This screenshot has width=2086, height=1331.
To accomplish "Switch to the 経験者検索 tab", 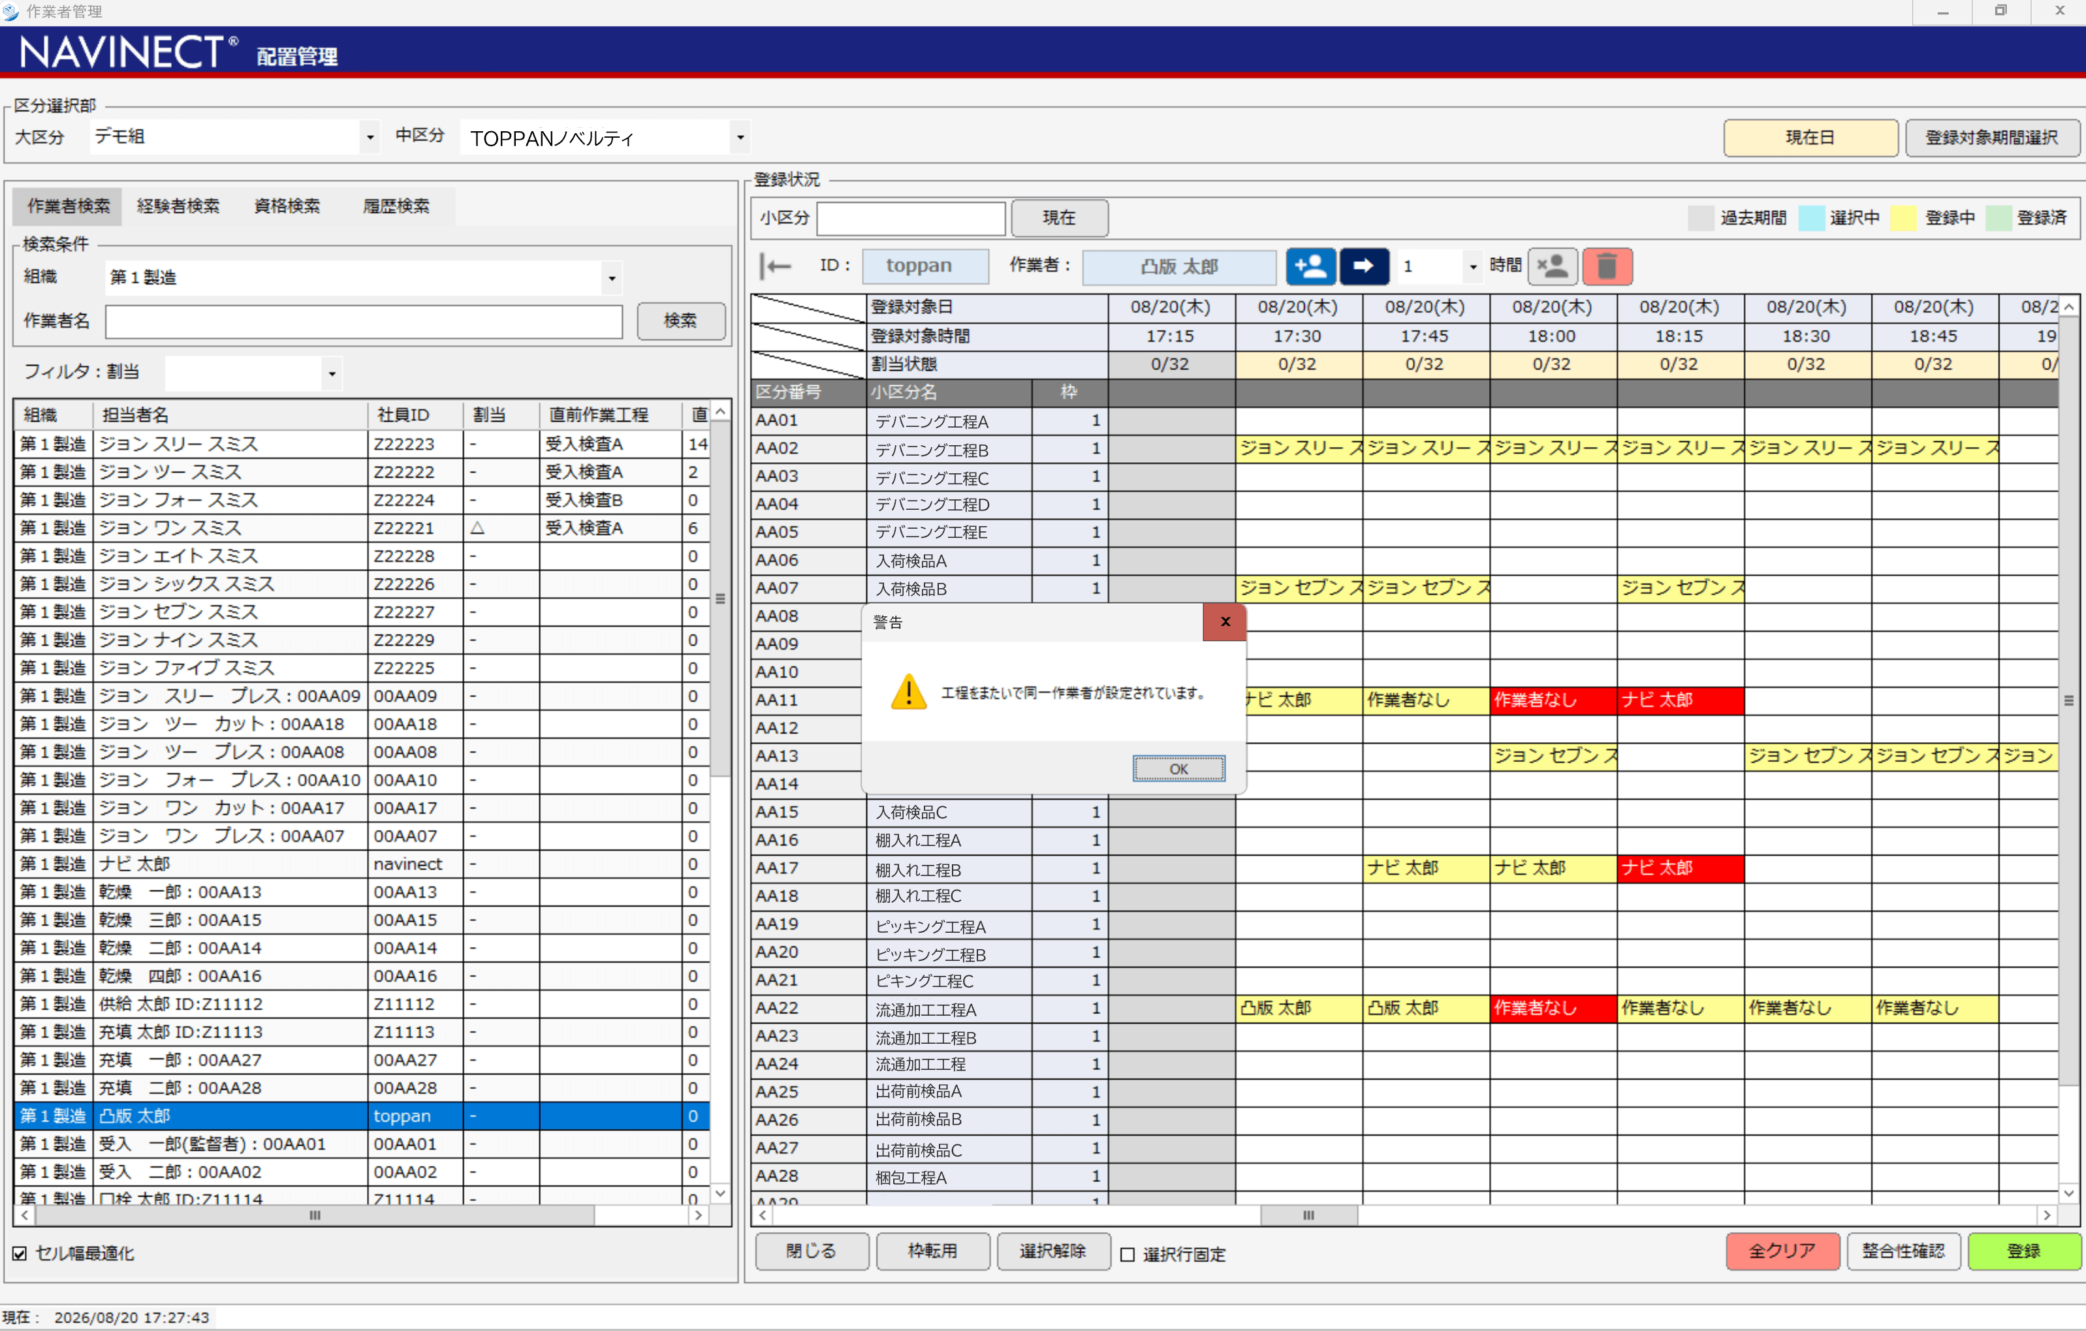I will (x=178, y=206).
